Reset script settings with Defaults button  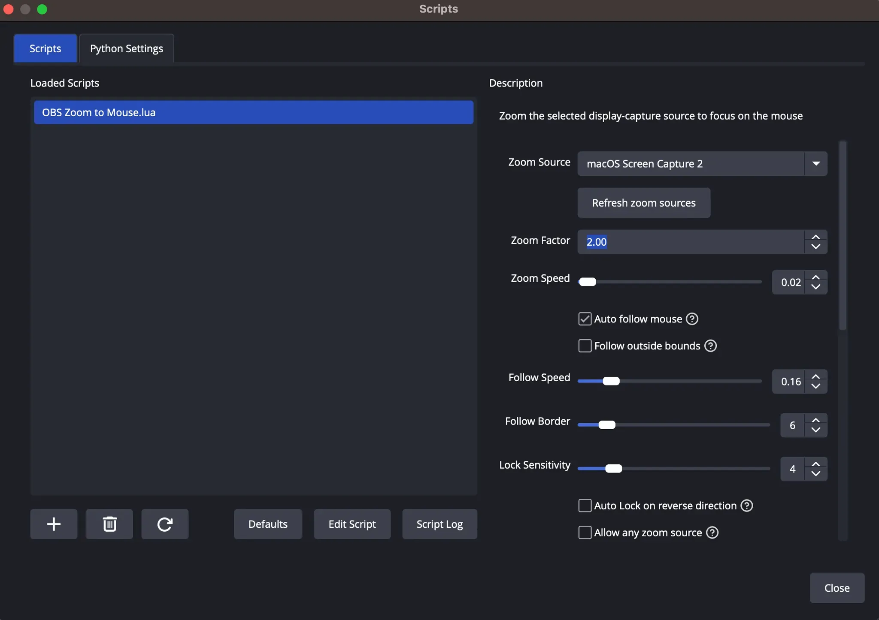268,524
